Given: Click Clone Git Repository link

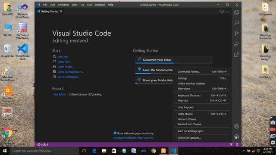Looking at the screenshot, I should click(x=70, y=72).
